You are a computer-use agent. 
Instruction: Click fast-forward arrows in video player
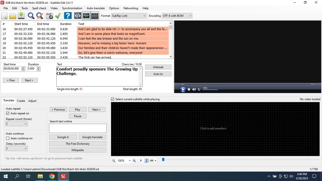click(312, 84)
